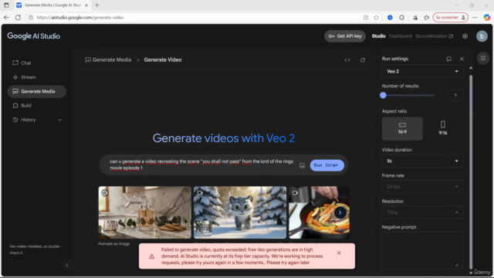Click the run settings panel scrollbar
494x278 pixels.
(471, 171)
